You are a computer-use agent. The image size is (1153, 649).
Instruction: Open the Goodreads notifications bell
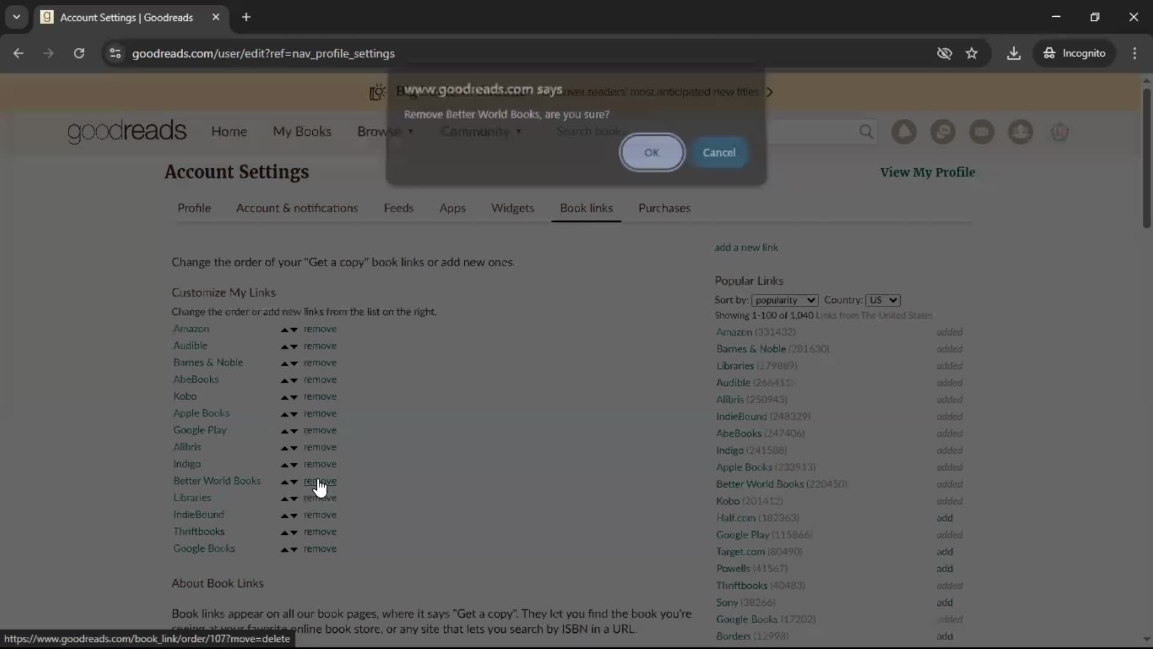coord(904,132)
